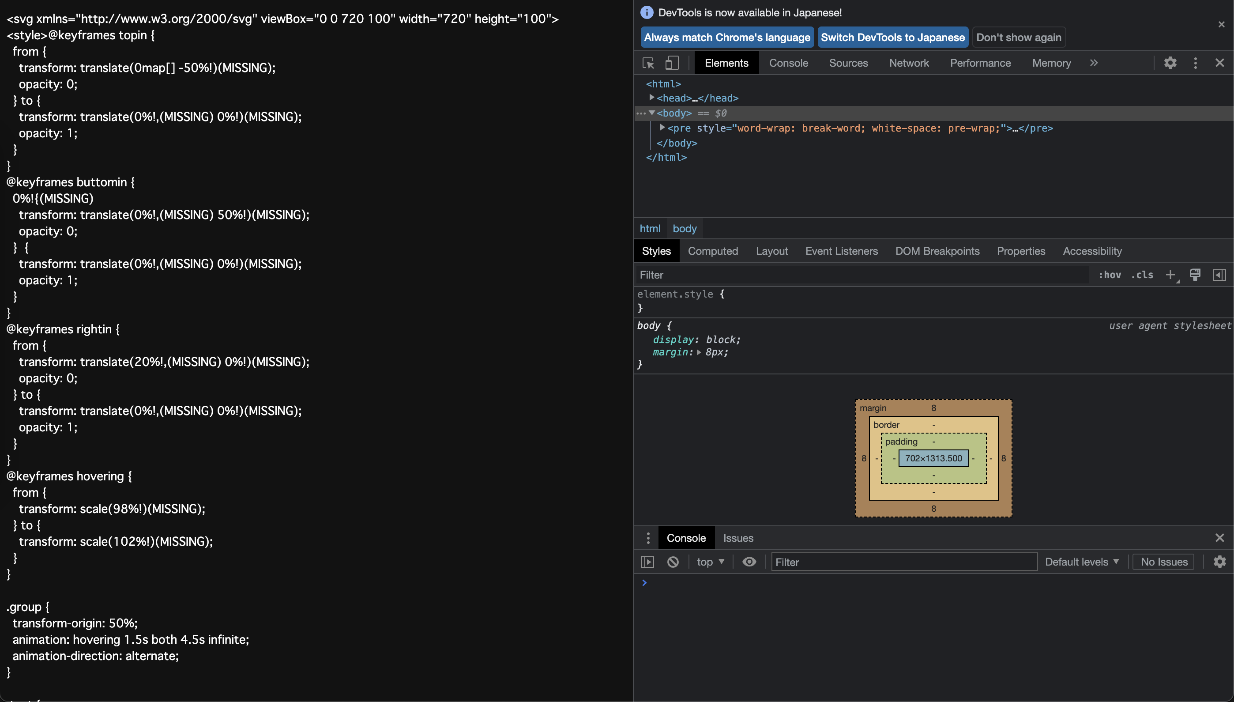This screenshot has height=702, width=1234.
Task: Open the Layout pane tab
Action: (772, 251)
